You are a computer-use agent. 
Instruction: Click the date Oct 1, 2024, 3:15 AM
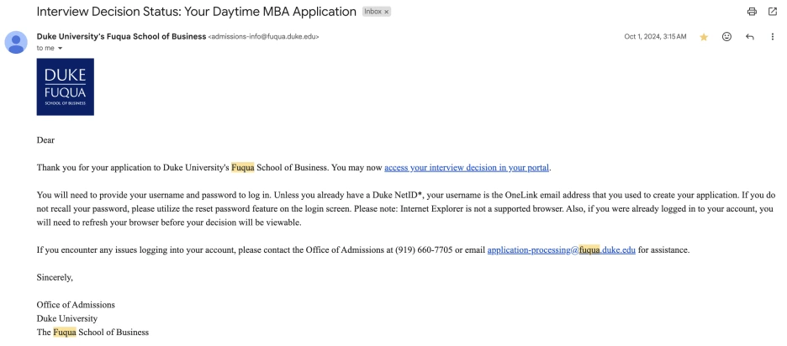655,37
